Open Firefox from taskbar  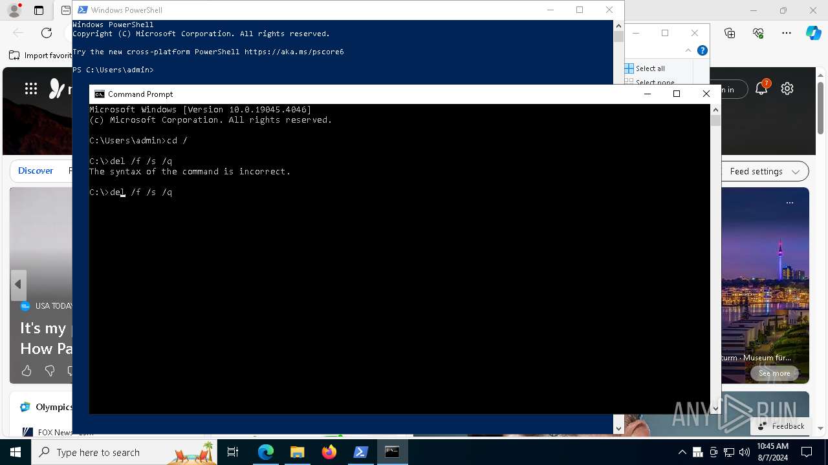(329, 452)
